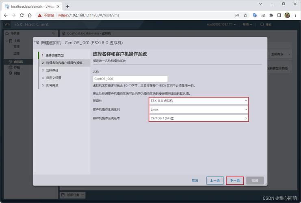This screenshot has height=203, width=301.
Task: Click the 上一页 previous button
Action: click(x=215, y=181)
